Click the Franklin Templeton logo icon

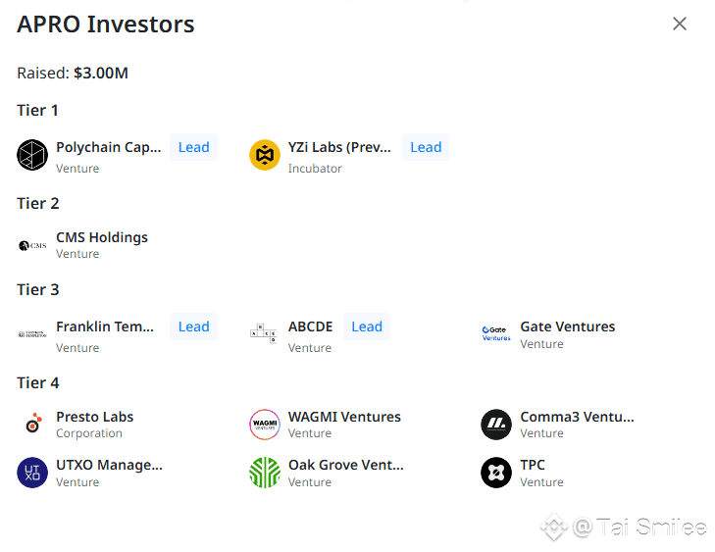[32, 334]
